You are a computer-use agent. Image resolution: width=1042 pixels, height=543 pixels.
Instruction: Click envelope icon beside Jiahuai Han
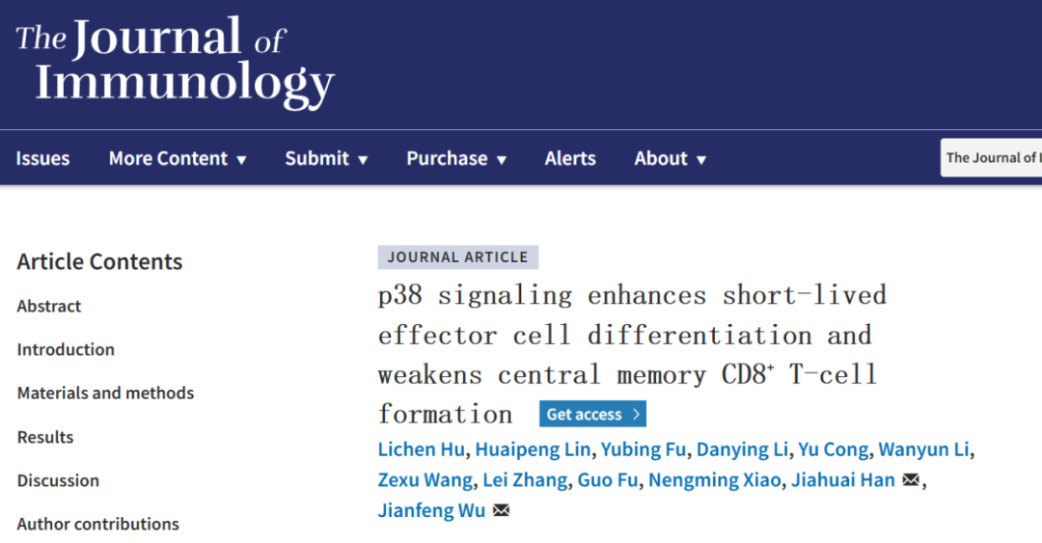tap(911, 480)
